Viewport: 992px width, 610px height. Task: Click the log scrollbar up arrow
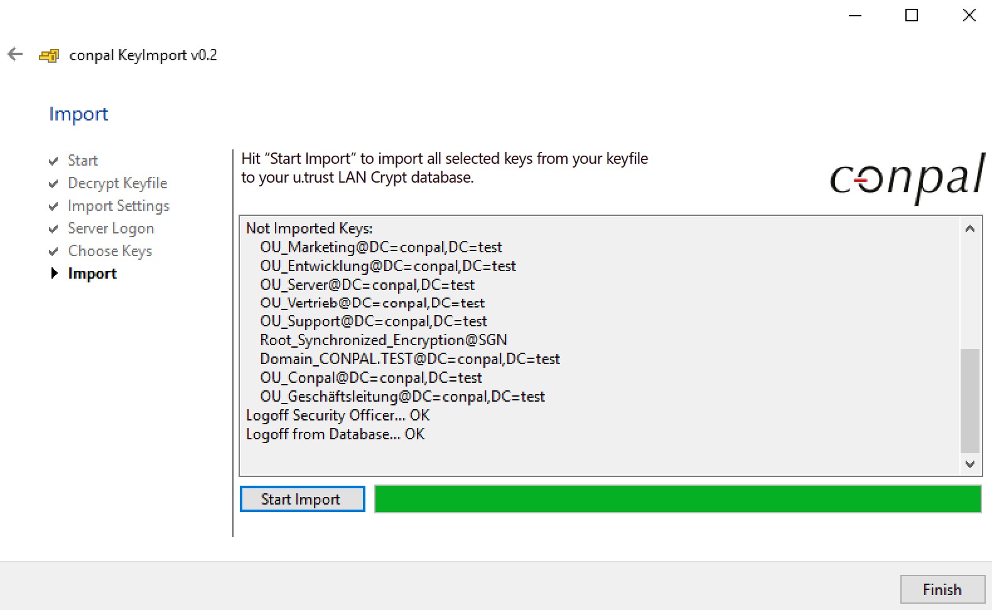pyautogui.click(x=970, y=228)
